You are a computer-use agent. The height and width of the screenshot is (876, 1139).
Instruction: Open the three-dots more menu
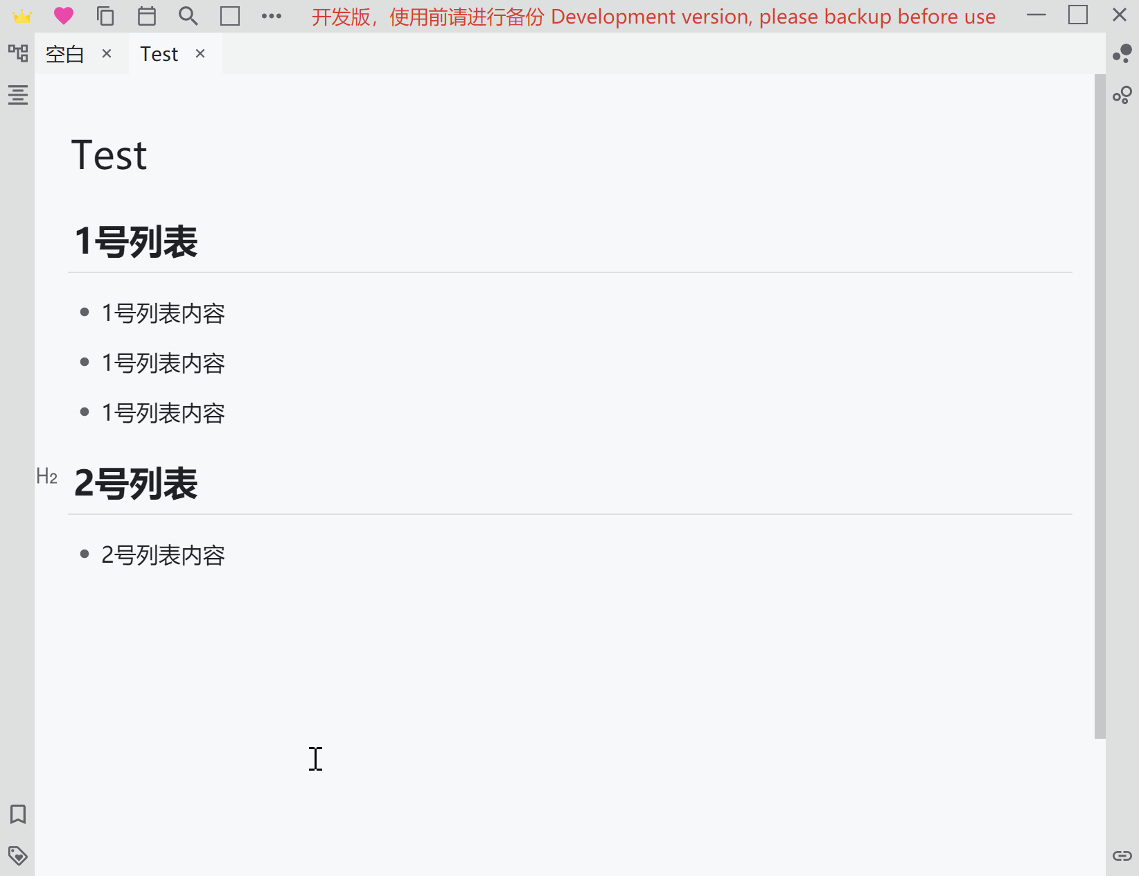(x=272, y=16)
